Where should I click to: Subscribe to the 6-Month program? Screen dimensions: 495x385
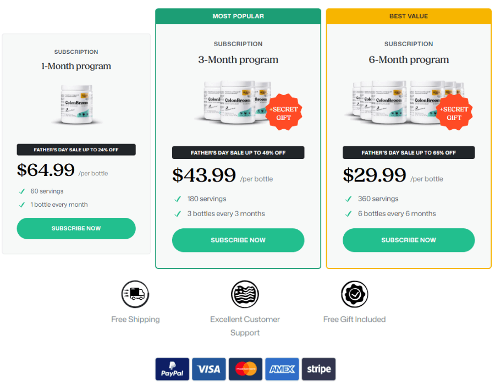(409, 240)
